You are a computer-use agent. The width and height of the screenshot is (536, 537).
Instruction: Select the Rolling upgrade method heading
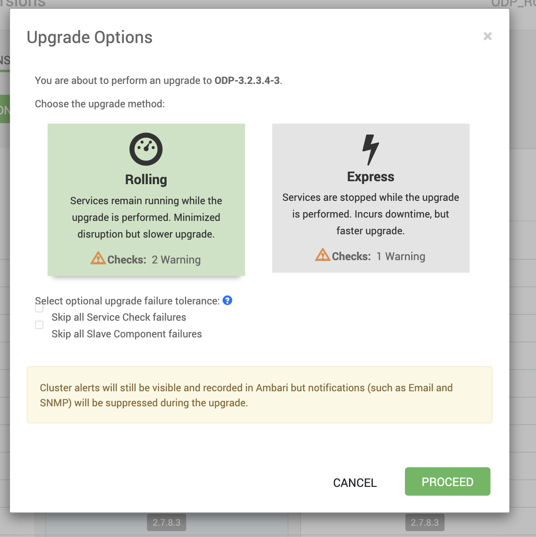[146, 180]
